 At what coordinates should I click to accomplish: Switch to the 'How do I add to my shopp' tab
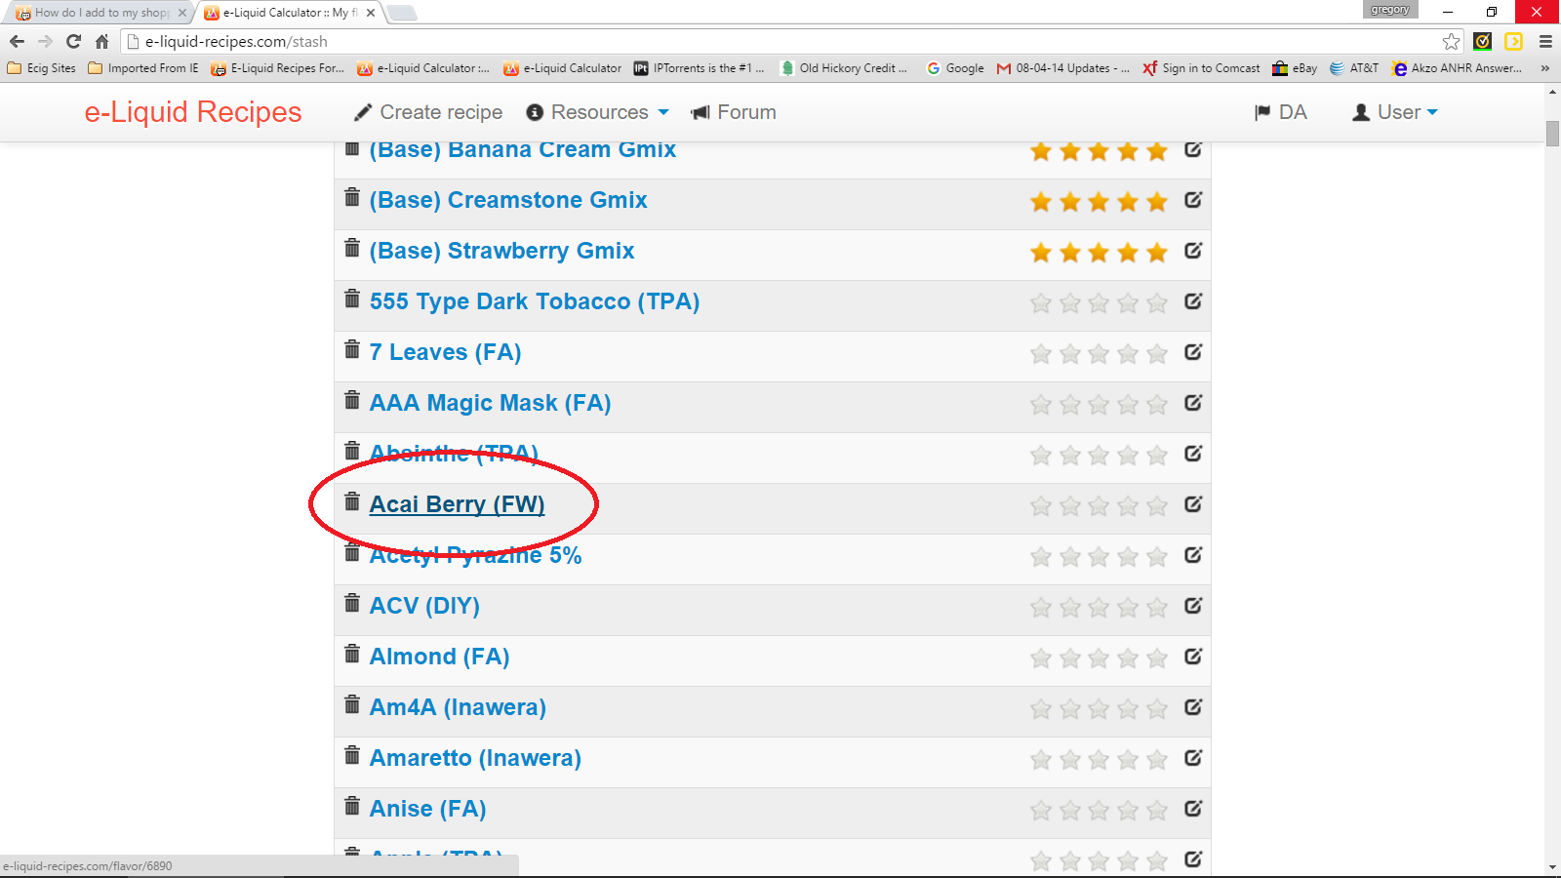pos(100,13)
